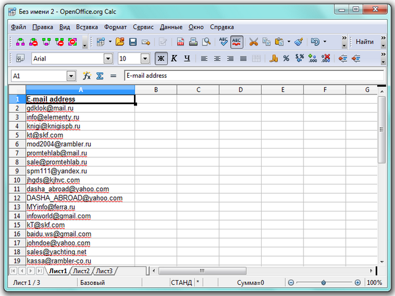Apply the standard number format icon
The image size is (395, 296).
[299, 59]
